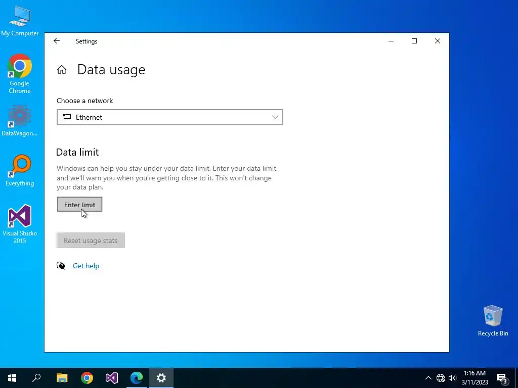Select My Computer desktop icon
518x388 pixels.
[x=20, y=21]
